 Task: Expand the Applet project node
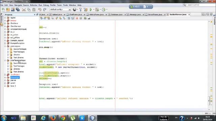[x=5, y=18]
